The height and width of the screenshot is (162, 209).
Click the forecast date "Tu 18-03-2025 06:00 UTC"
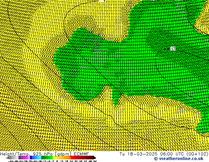click(x=151, y=154)
